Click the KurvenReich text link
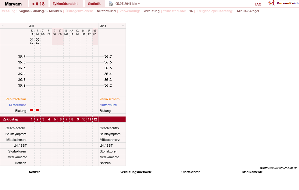Screen dimensions: 299x190 pyautogui.click(x=287, y=3)
